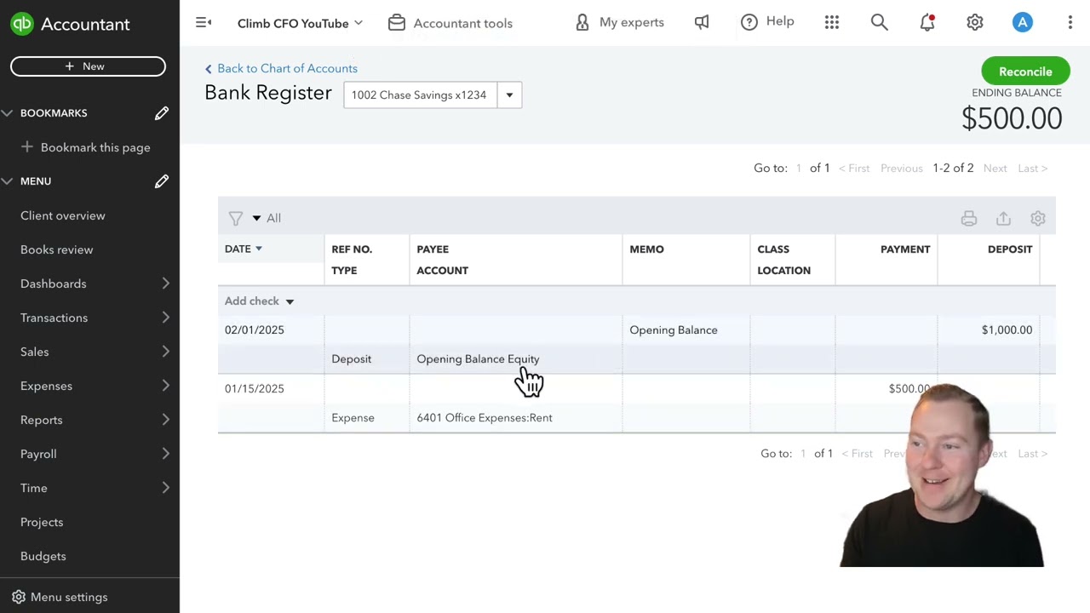Print the register with printer icon

tap(969, 219)
